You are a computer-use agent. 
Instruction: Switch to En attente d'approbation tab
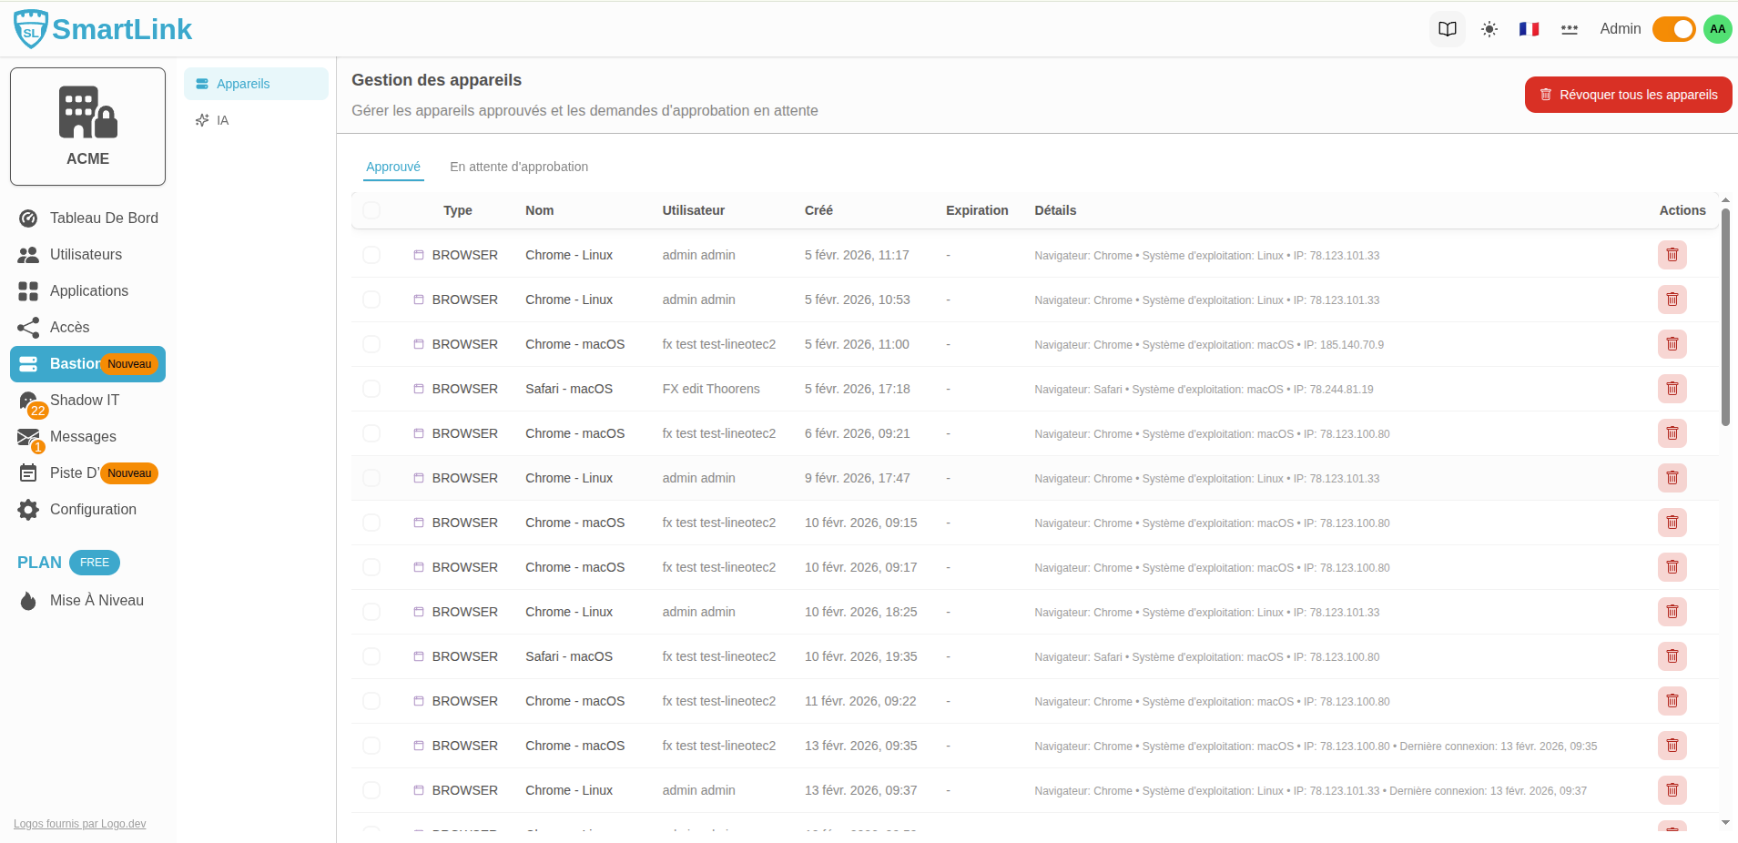coord(518,167)
